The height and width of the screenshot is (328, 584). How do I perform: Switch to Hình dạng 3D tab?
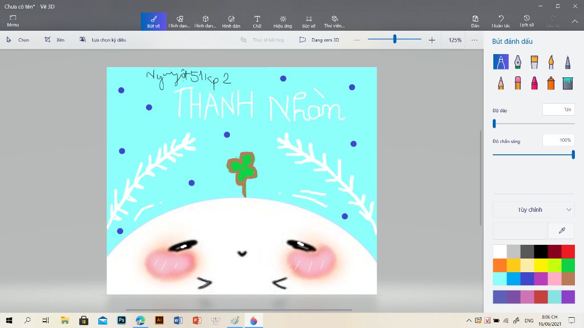pyautogui.click(x=205, y=22)
